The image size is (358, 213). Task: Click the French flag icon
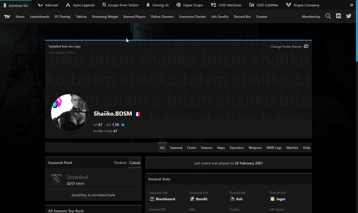[x=137, y=114]
